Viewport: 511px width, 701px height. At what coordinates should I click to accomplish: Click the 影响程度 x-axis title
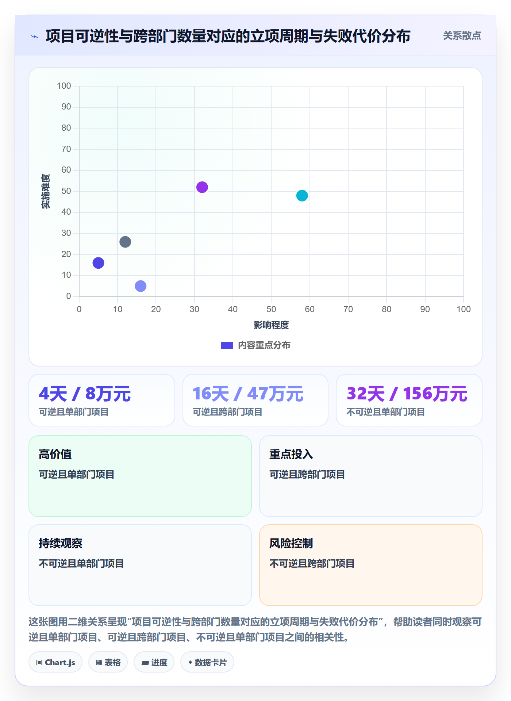[271, 325]
